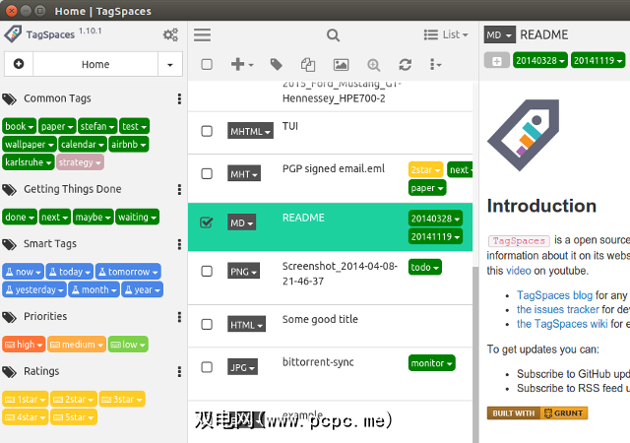The width and height of the screenshot is (630, 443).
Task: Click the 5star rating tag
Action: tap(74, 417)
